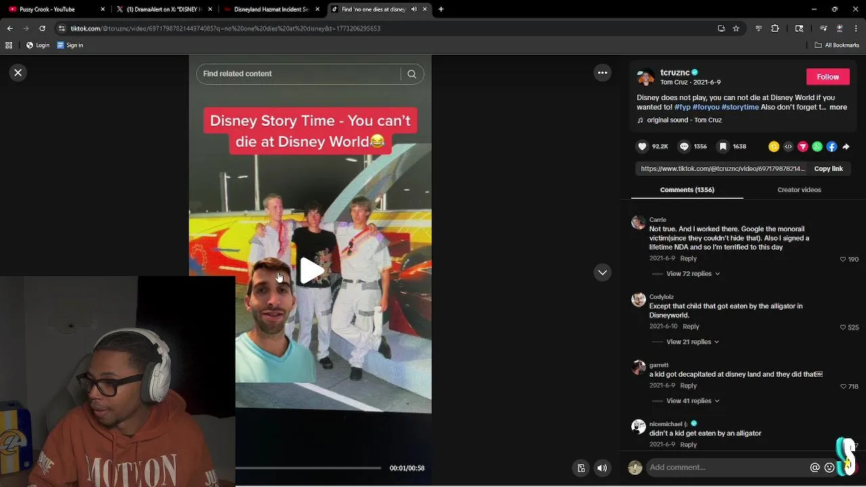The height and width of the screenshot is (487, 866).
Task: Like Codylolz's comment with heart showing 525
Action: pyautogui.click(x=843, y=327)
